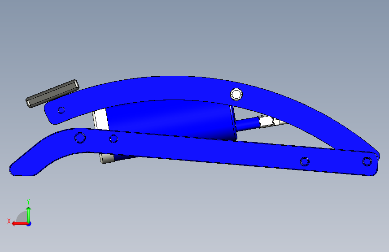Select the white end cap left of cylinder
The width and height of the screenshot is (389, 252).
coord(101,120)
